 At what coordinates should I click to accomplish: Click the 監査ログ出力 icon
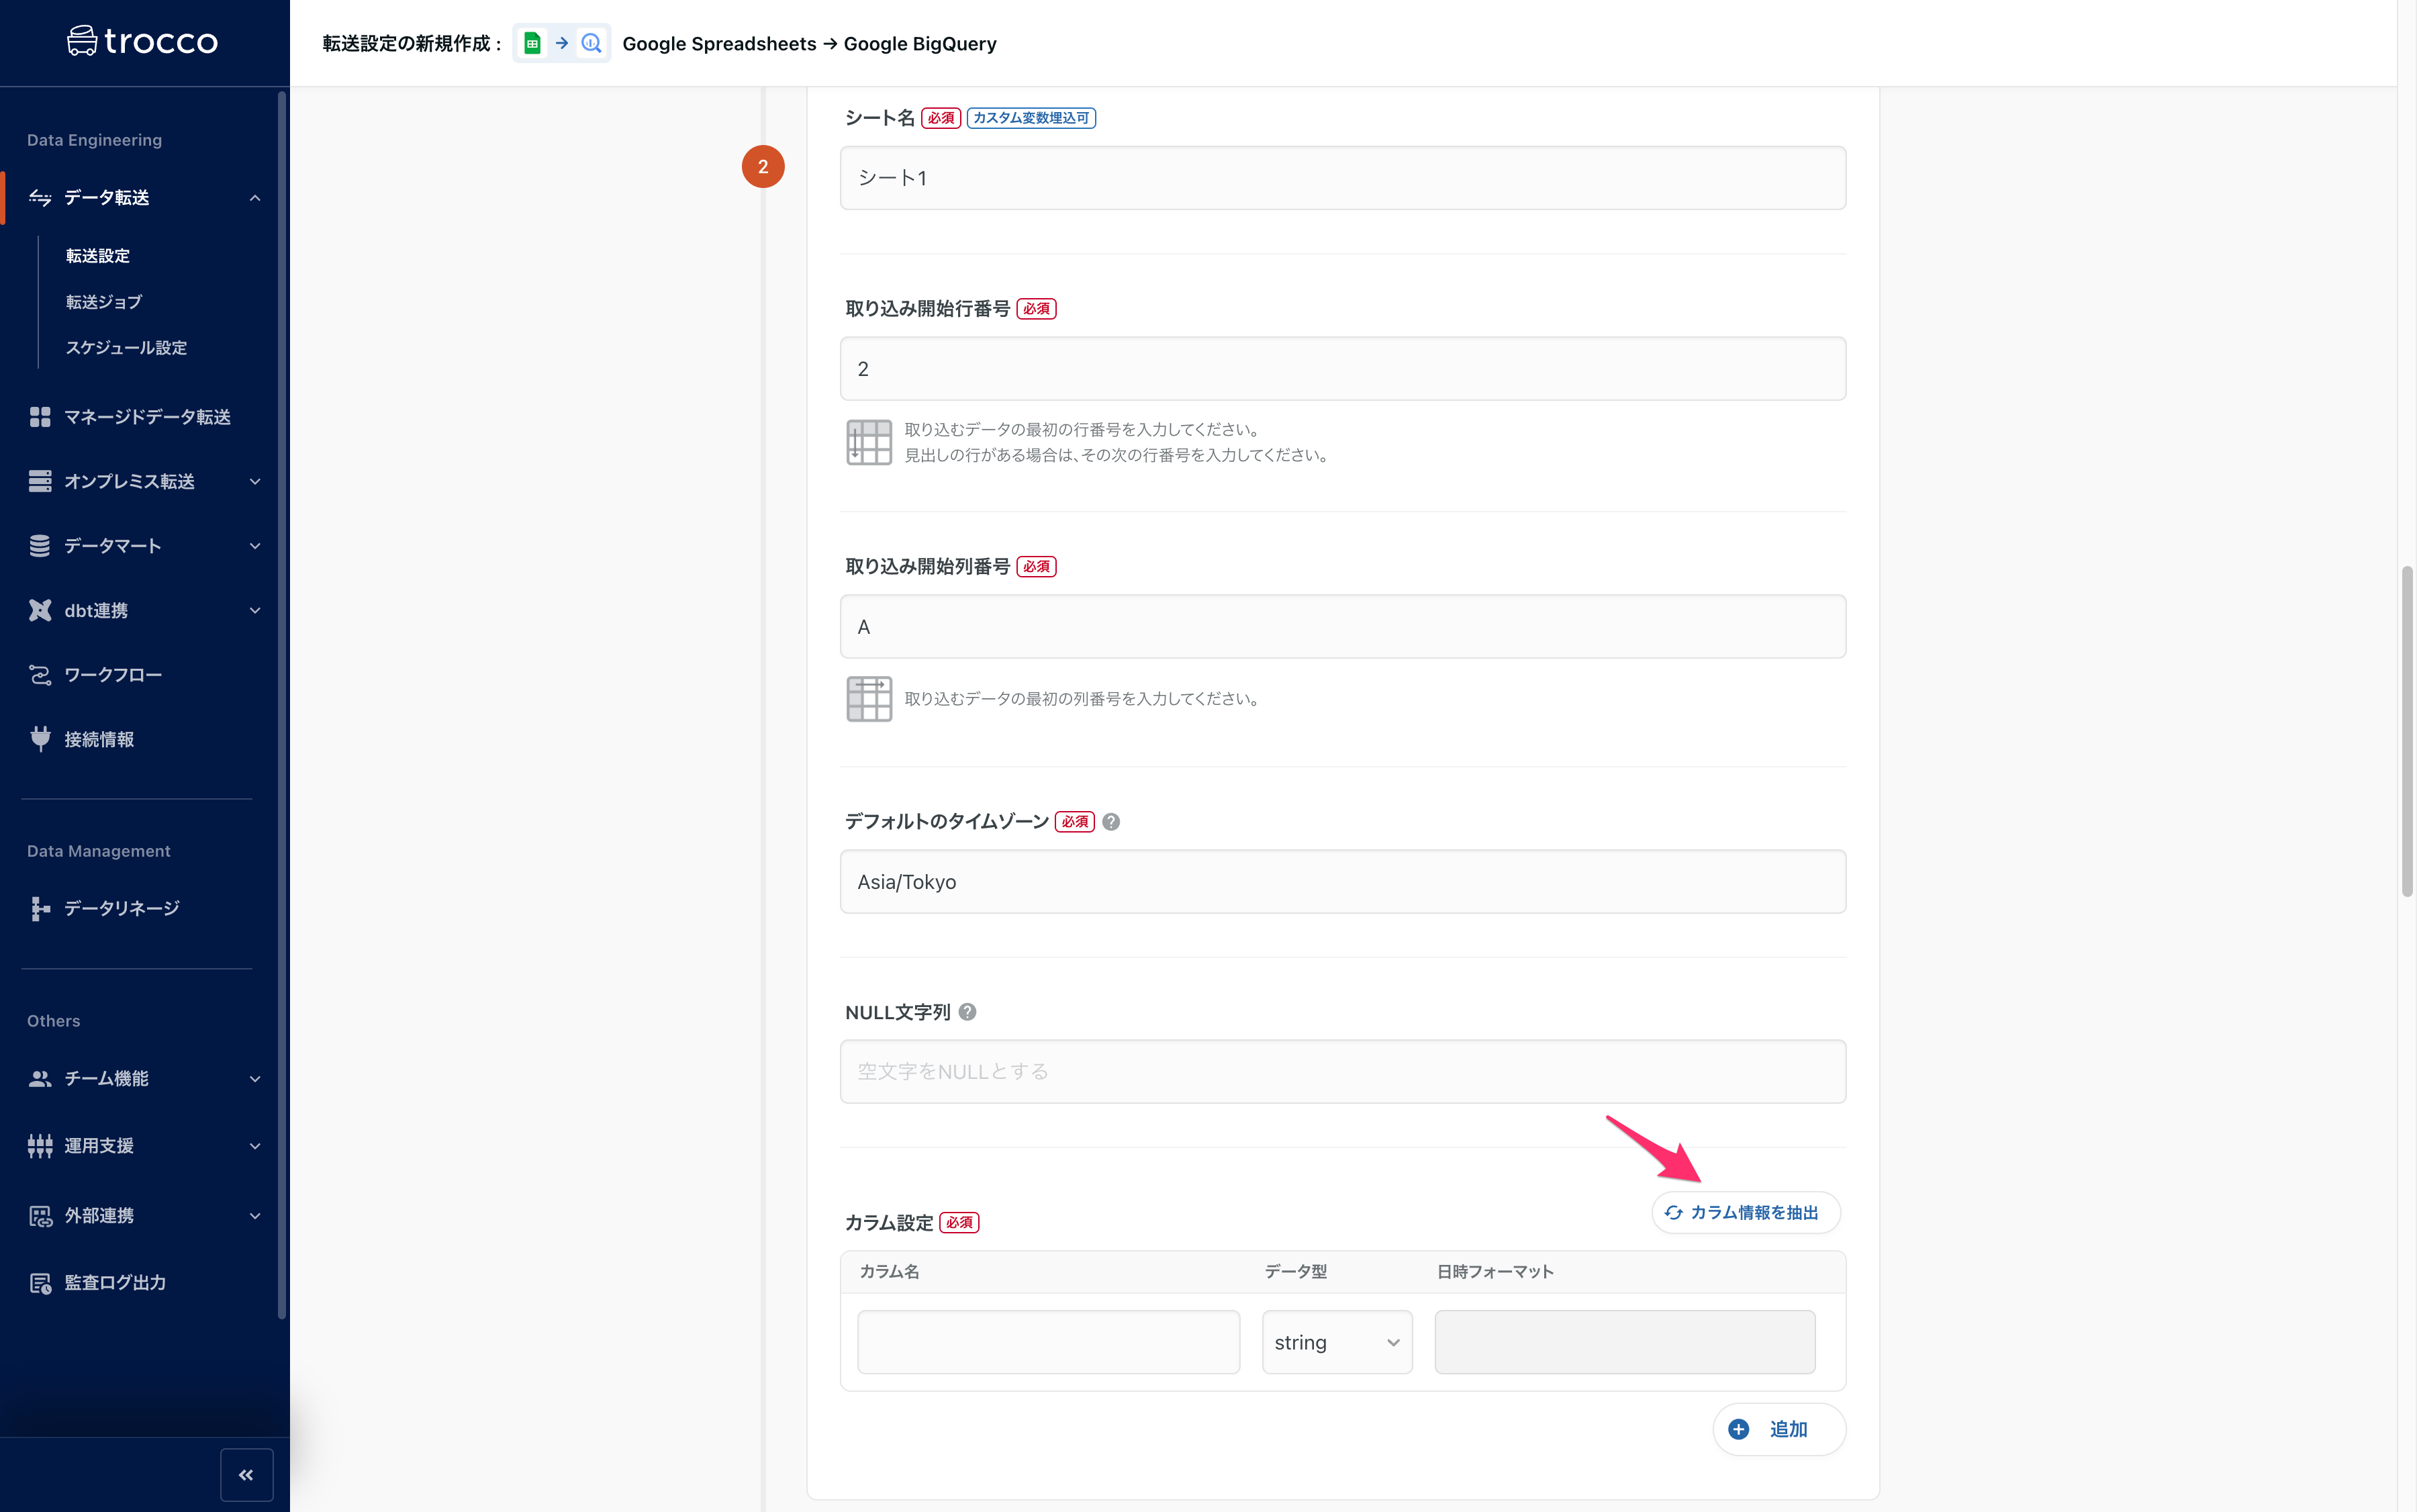pos(40,1283)
